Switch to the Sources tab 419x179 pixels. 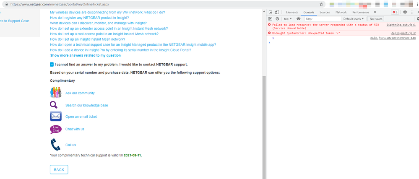pyautogui.click(x=325, y=12)
